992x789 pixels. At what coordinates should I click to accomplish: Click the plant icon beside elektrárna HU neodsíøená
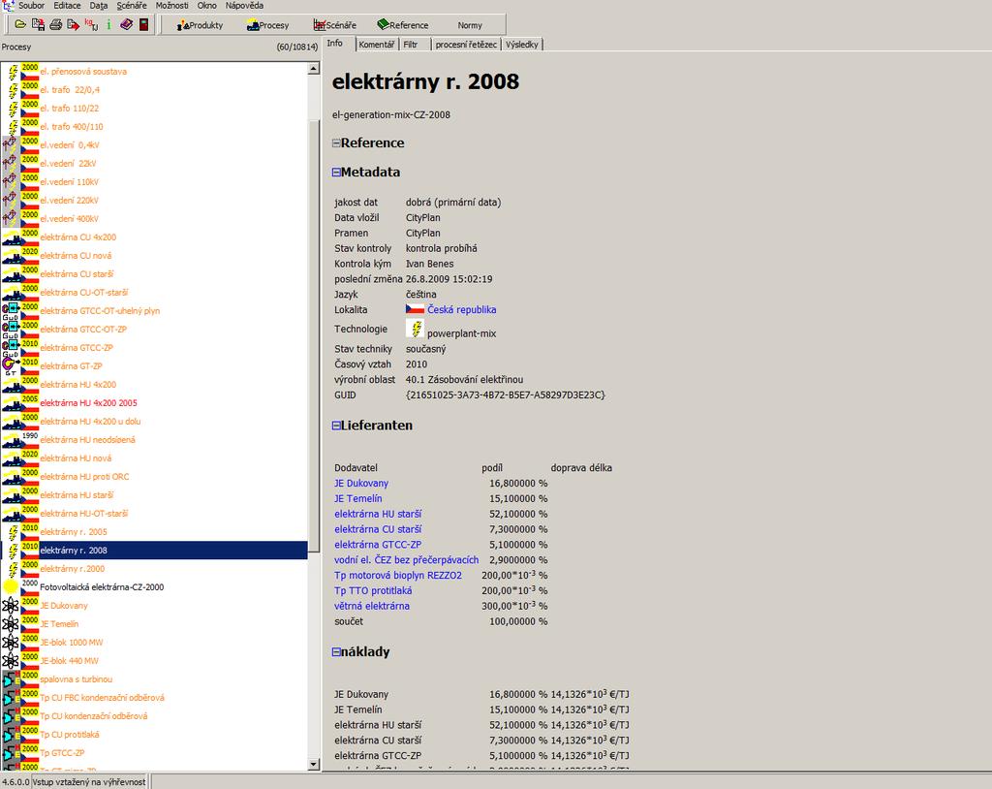(x=11, y=440)
